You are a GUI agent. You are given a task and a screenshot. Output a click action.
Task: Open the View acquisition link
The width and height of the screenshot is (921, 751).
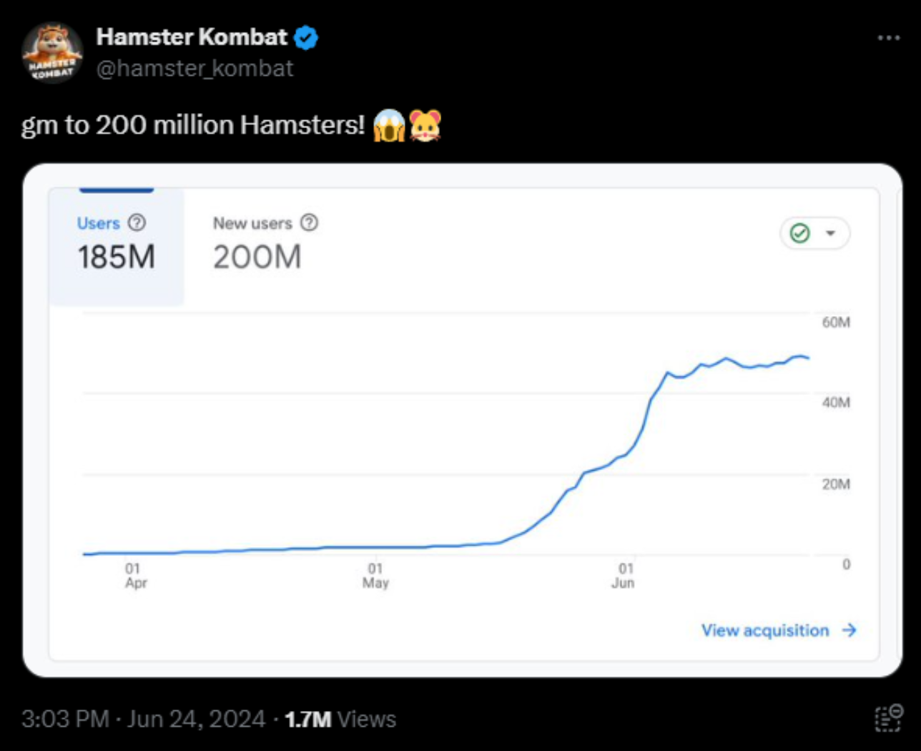(779, 630)
